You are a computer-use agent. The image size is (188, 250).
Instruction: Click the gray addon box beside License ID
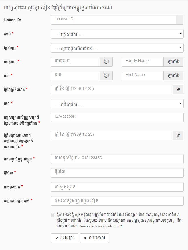(180, 20)
